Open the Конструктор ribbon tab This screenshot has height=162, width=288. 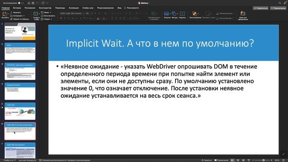[x=45, y=8]
